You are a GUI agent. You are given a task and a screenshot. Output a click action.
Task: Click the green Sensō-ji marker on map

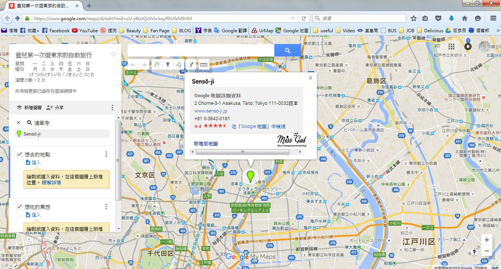click(250, 177)
